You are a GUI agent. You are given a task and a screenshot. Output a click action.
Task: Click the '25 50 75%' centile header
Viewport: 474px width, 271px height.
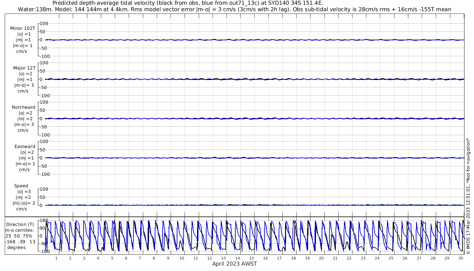tap(19, 236)
